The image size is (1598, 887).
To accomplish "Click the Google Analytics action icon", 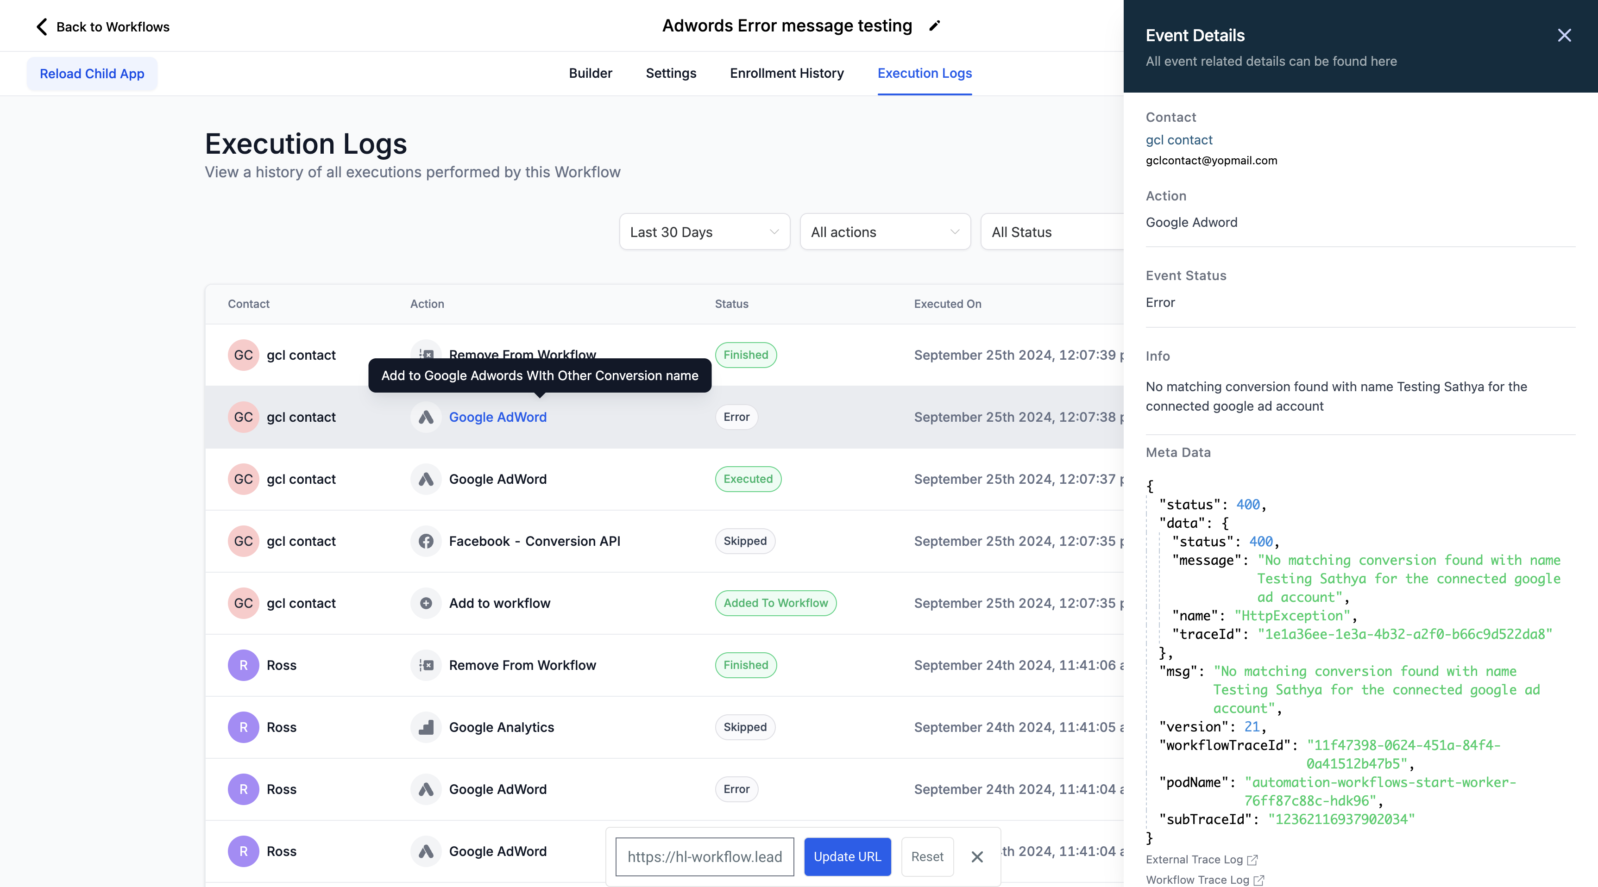I will (426, 727).
